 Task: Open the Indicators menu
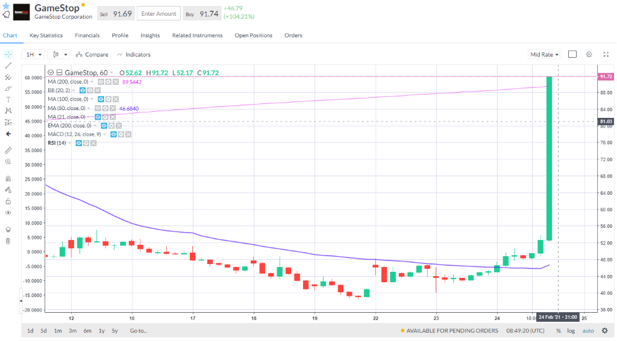coord(134,55)
